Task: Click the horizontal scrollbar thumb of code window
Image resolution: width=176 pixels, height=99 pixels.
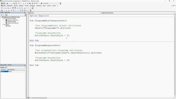Action: point(39,98)
